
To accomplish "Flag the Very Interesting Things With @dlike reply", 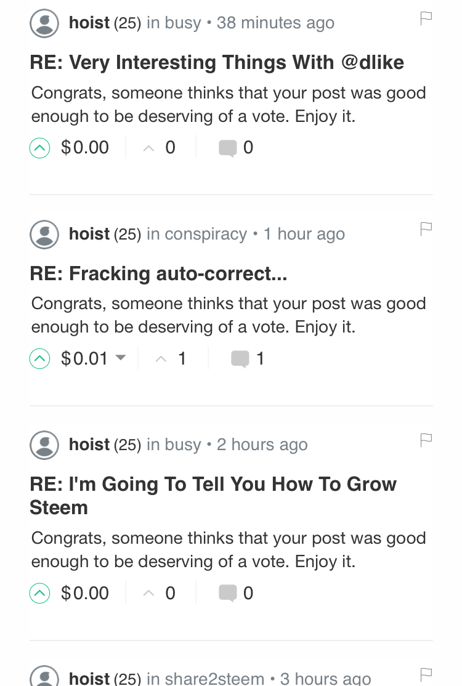I will pyautogui.click(x=426, y=18).
